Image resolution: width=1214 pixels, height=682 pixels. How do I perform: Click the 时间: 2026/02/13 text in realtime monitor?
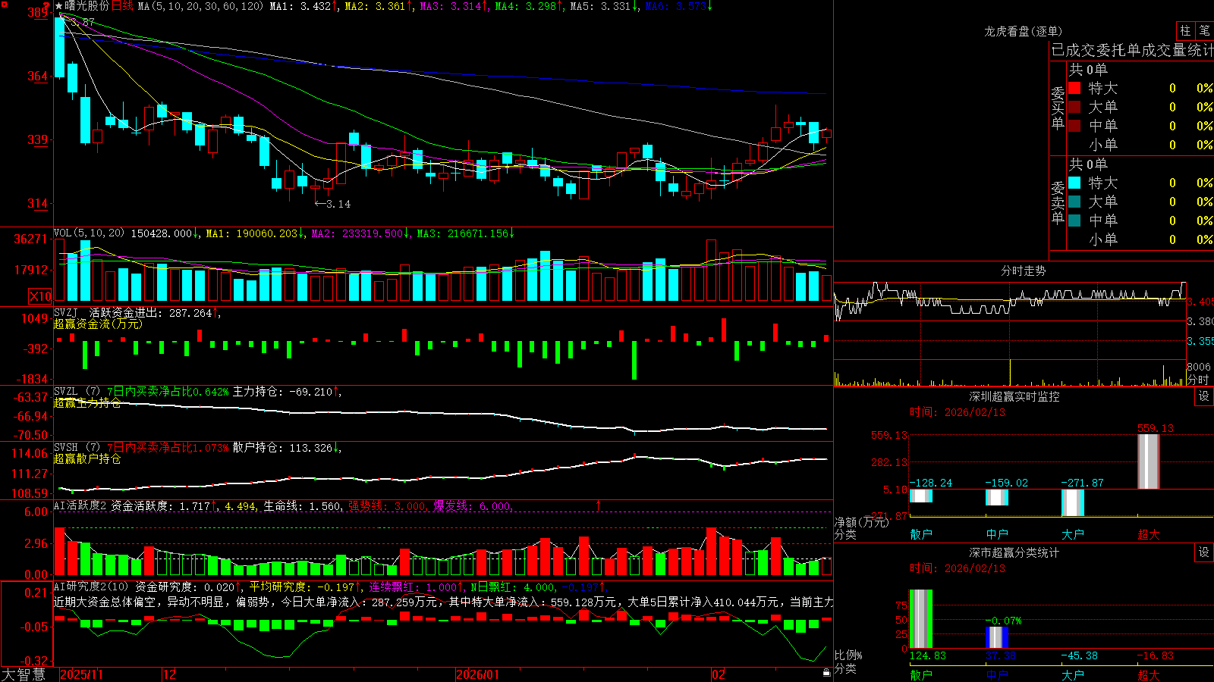[x=958, y=412]
